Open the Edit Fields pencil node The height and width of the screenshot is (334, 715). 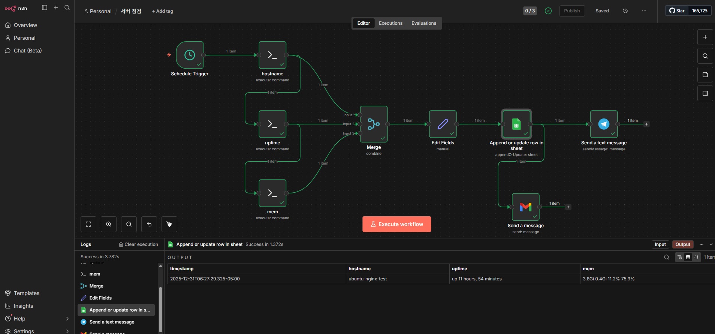(443, 124)
